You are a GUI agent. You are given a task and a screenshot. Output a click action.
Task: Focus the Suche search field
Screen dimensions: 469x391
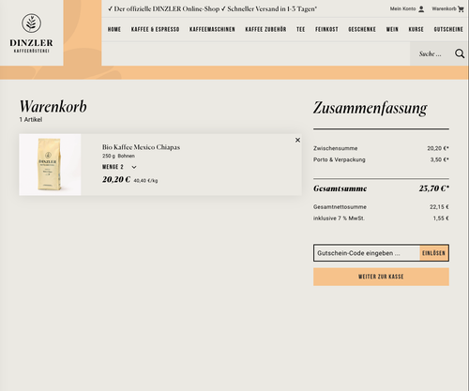[431, 53]
